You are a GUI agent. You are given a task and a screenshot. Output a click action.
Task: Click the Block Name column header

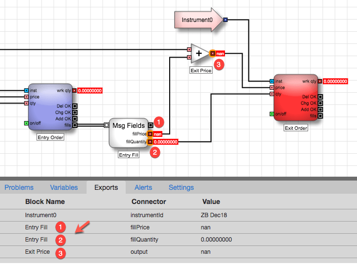(45, 202)
